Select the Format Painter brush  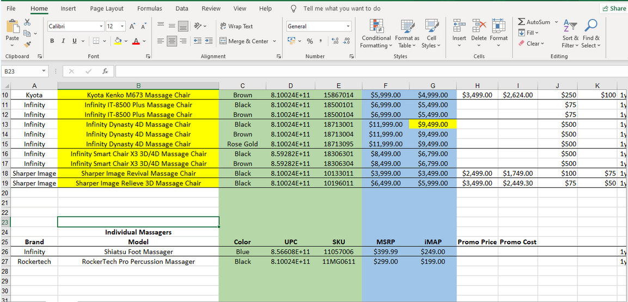click(x=27, y=45)
